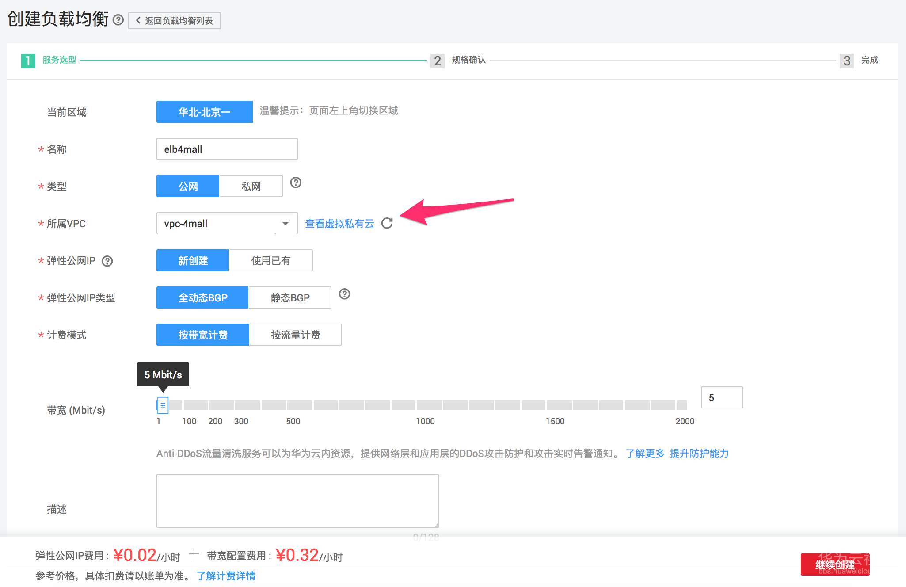Click the 继续创建 button

pos(834,564)
